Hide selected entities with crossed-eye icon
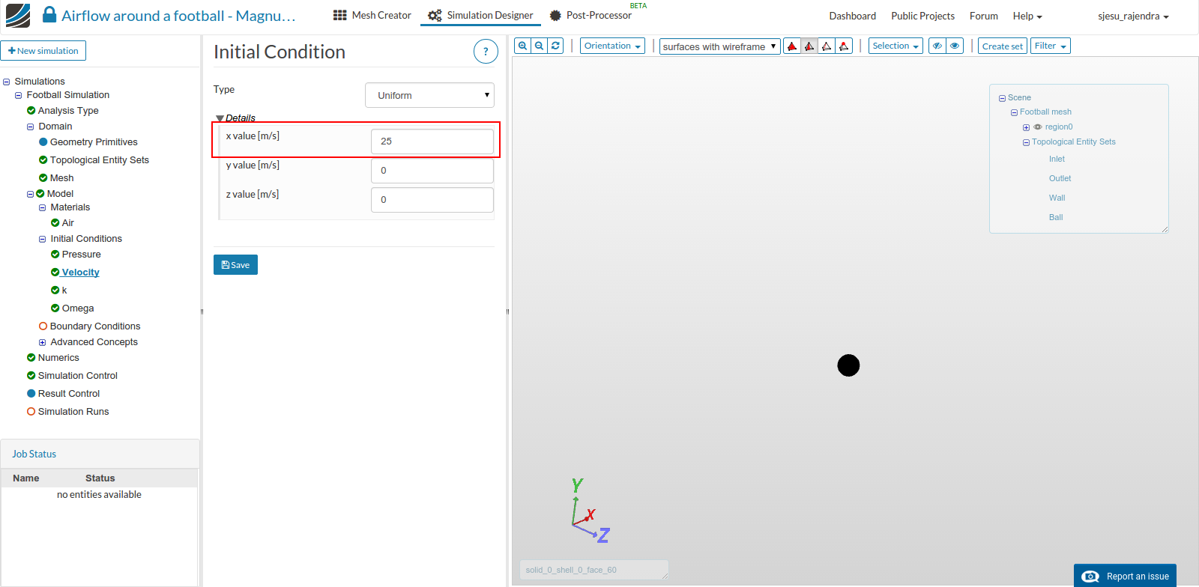Viewport: 1199px width, 587px height. [937, 46]
